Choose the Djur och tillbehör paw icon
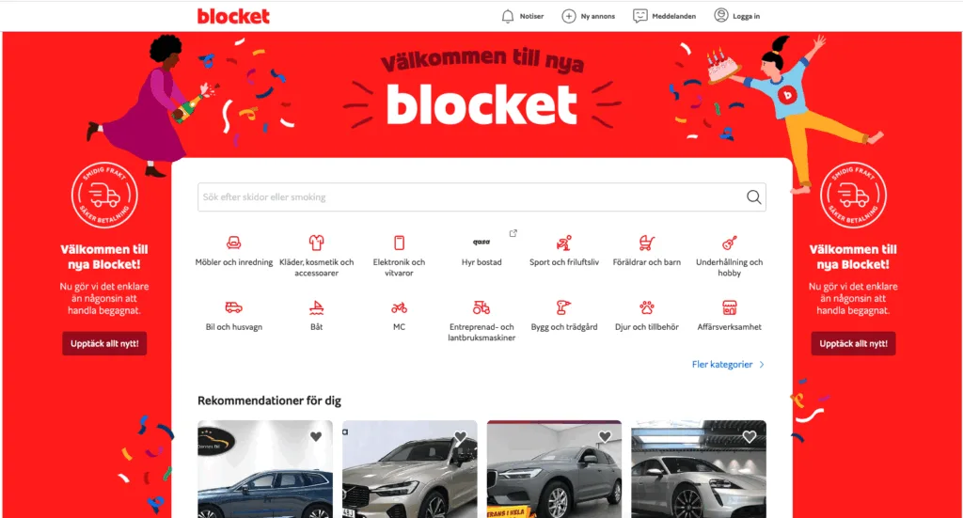963x518 pixels. point(647,306)
